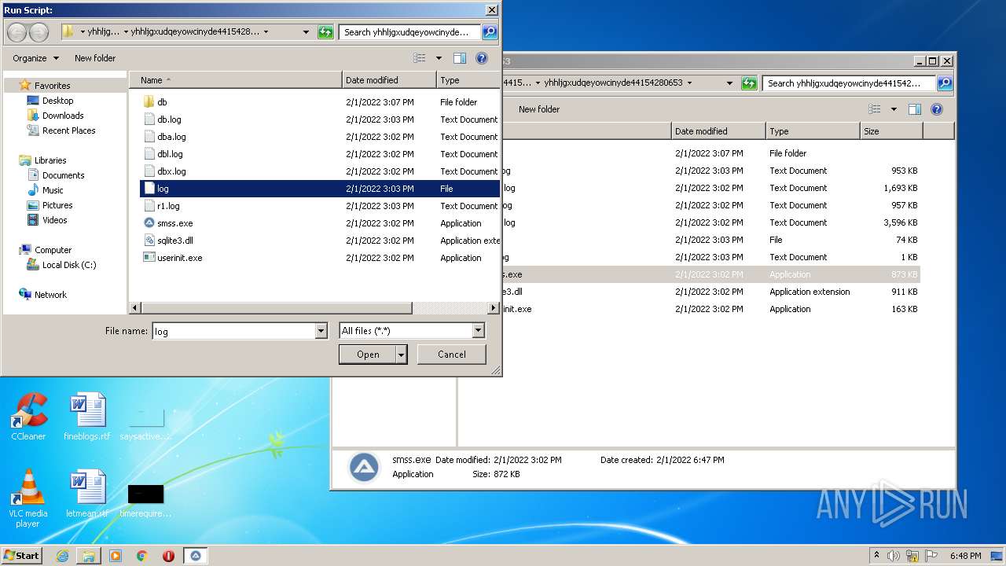Expand the Open button dropdown arrow

402,355
